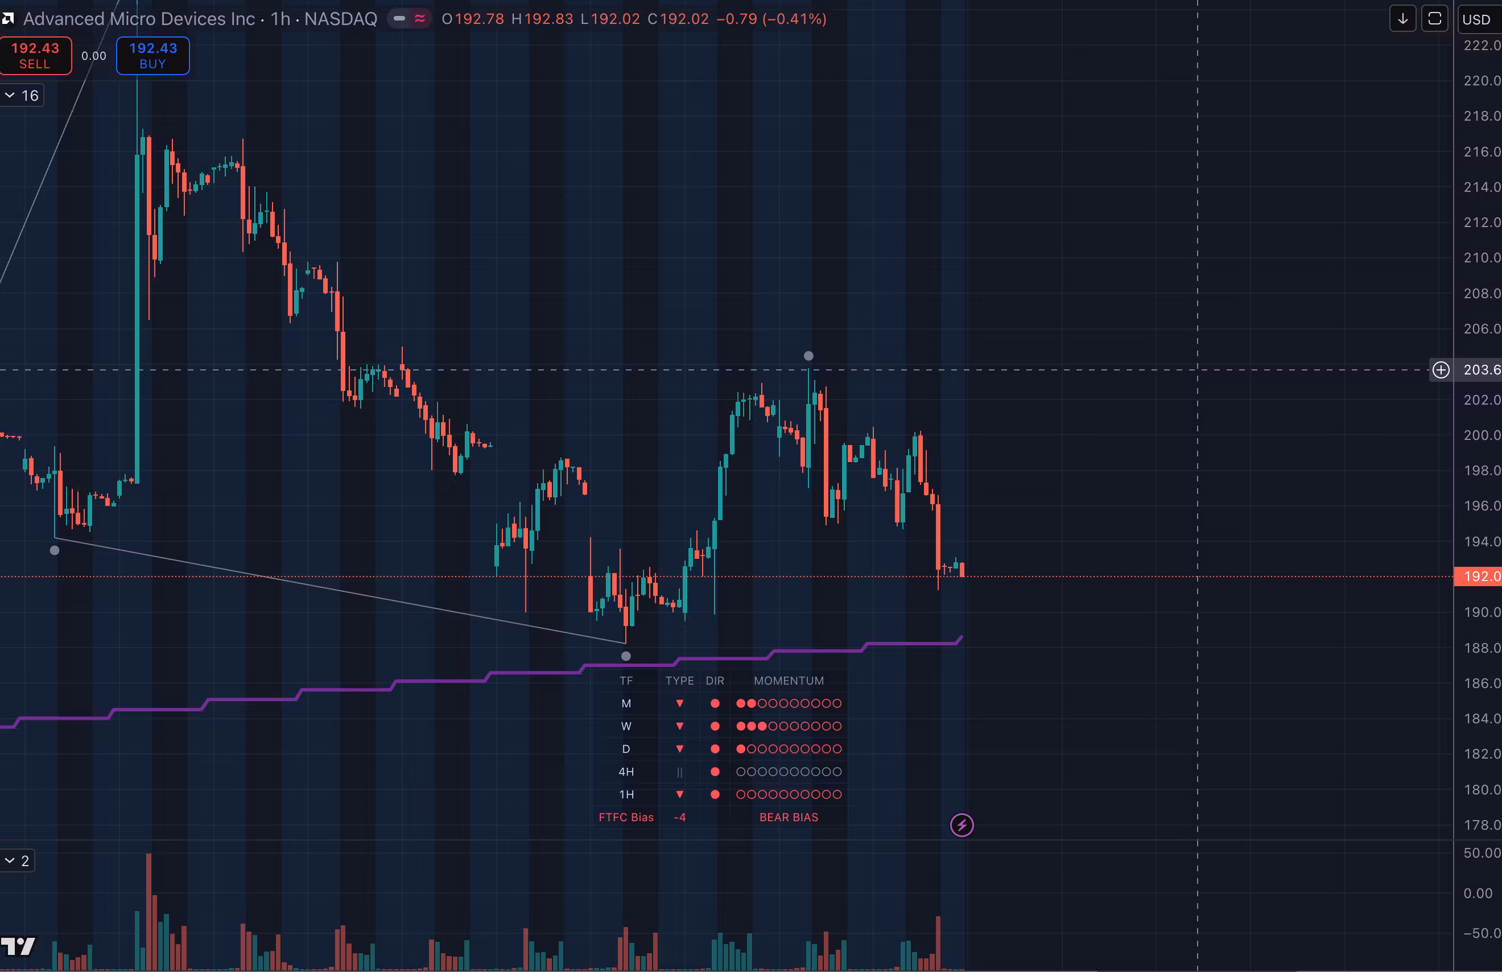Collapse the 16 indicators legend chevron

point(10,95)
